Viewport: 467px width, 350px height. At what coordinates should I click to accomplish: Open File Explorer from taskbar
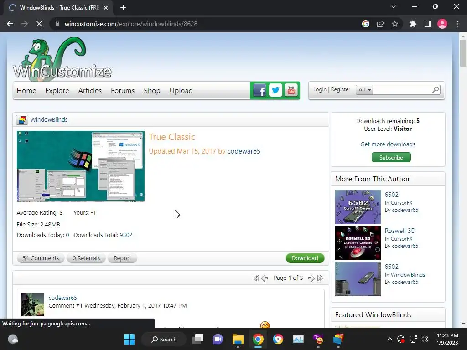click(x=238, y=339)
